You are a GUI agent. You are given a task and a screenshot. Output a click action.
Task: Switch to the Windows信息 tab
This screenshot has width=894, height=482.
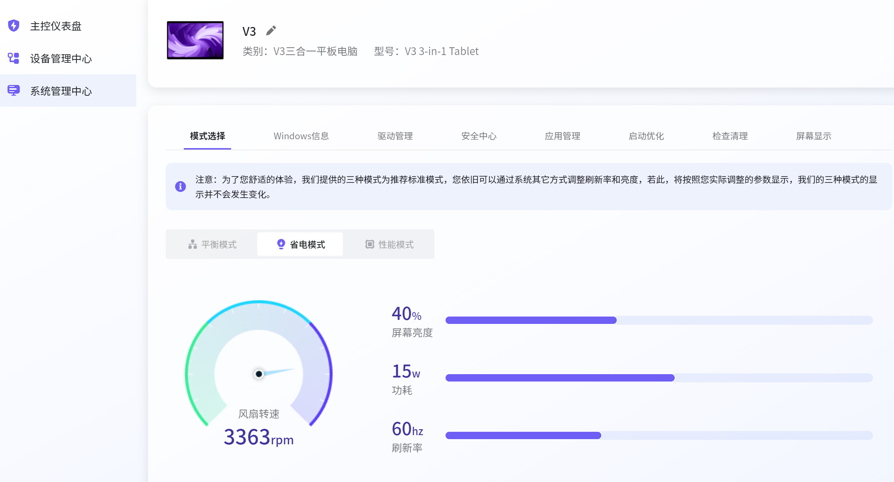click(301, 136)
